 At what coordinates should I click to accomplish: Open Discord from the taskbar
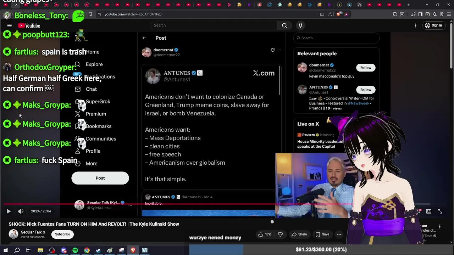tap(63, 250)
